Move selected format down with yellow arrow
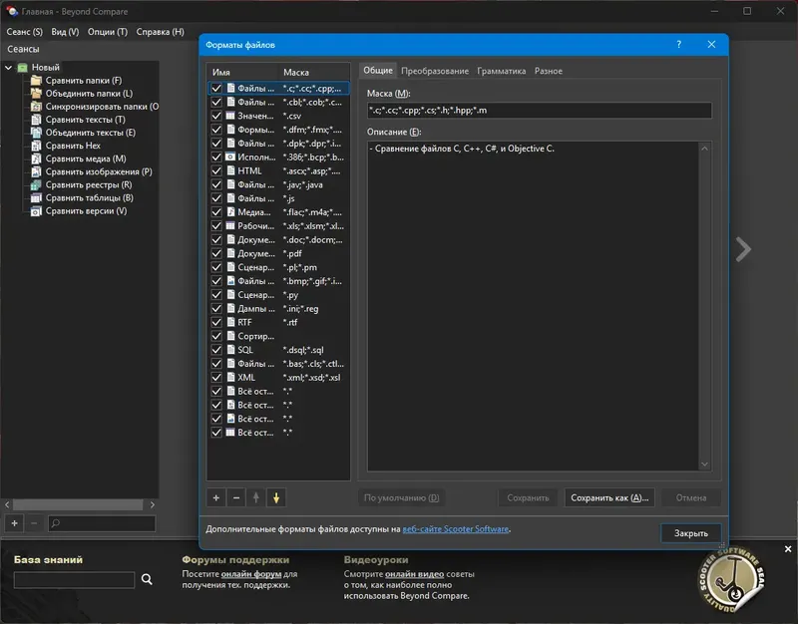Screen dimensions: 798x624 [x=276, y=497]
